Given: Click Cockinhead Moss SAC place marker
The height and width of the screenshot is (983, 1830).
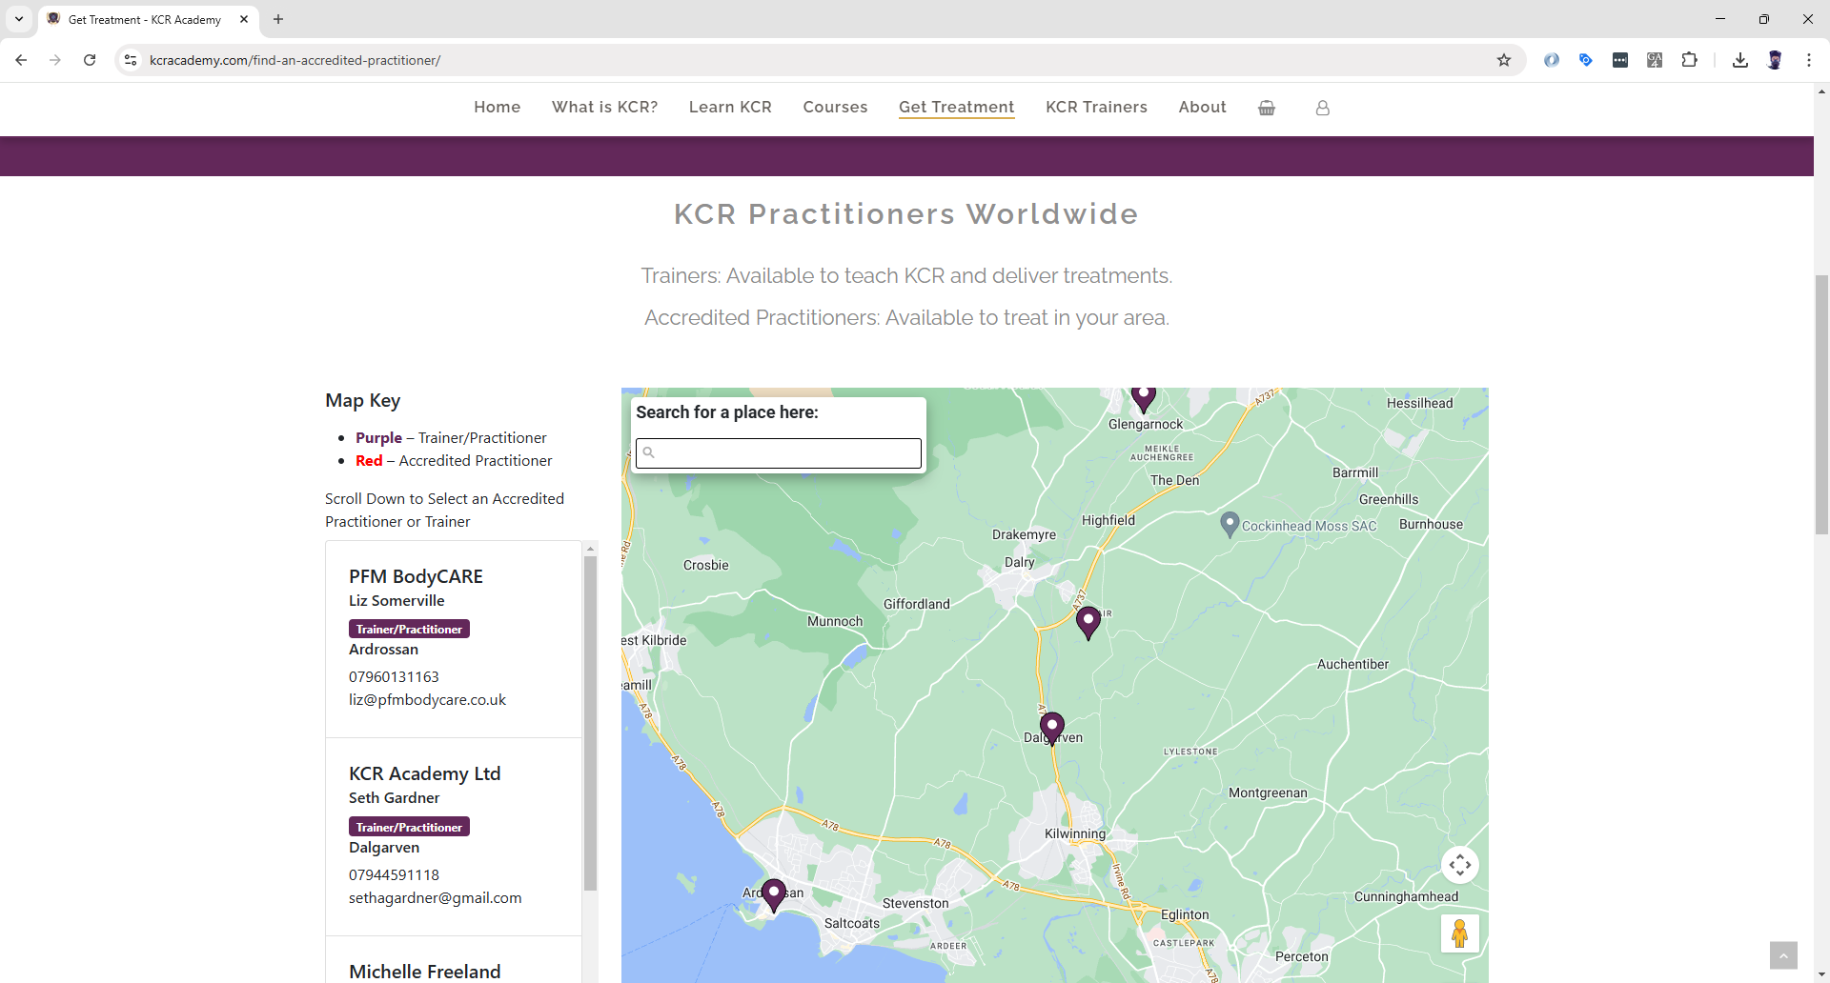Looking at the screenshot, I should tap(1230, 525).
